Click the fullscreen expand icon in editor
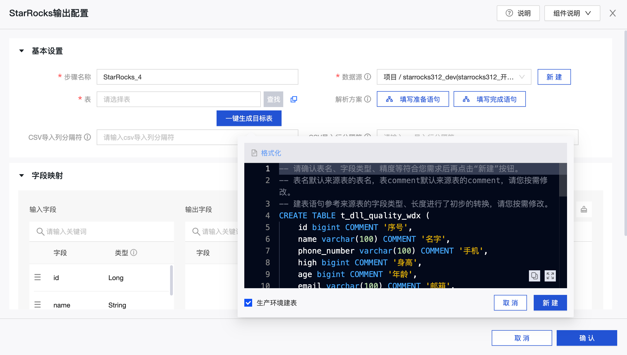The width and height of the screenshot is (627, 355). click(x=550, y=276)
